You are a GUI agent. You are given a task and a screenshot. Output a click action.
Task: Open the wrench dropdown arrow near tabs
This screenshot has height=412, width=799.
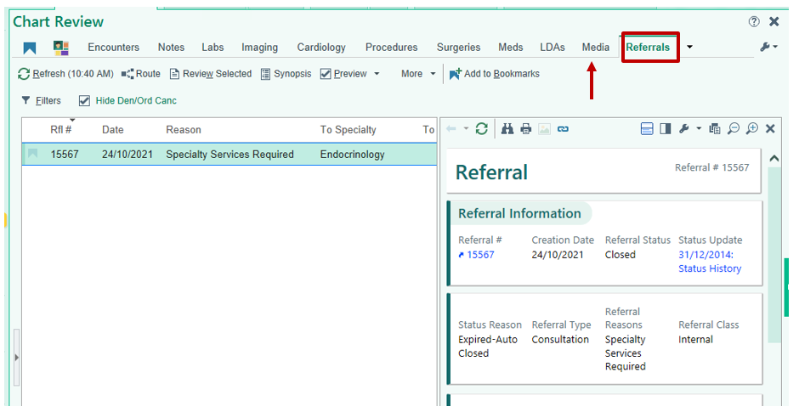[x=775, y=47]
